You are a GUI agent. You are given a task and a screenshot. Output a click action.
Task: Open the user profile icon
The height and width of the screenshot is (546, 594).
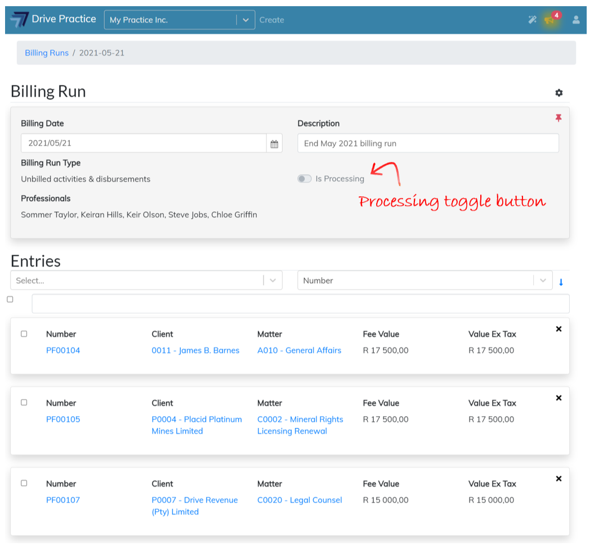[x=576, y=20]
